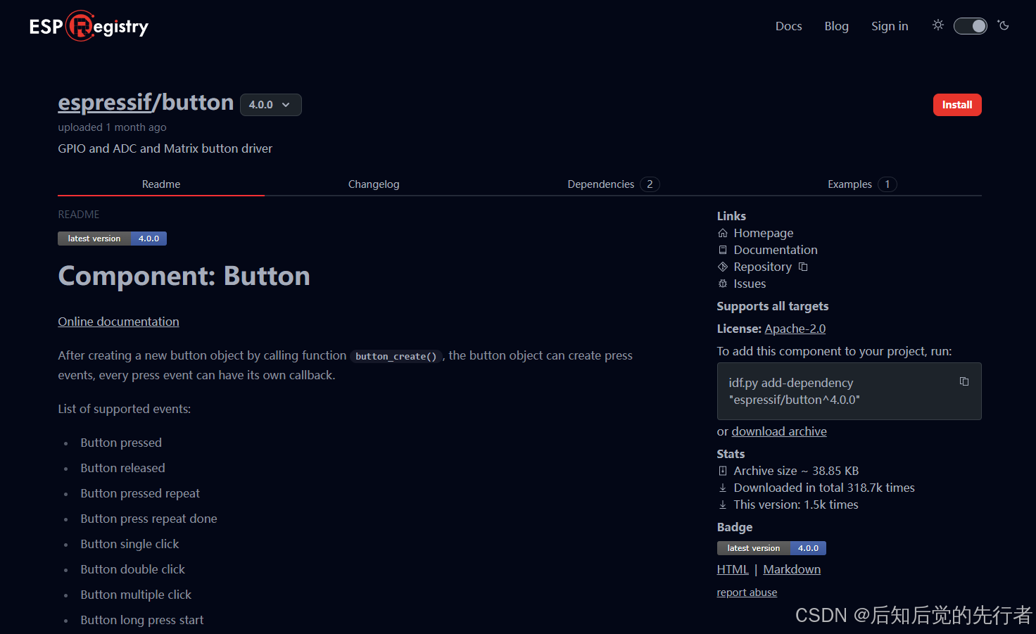Click the button_create() code snippet
Screen dimensions: 1036x634
[x=396, y=357]
